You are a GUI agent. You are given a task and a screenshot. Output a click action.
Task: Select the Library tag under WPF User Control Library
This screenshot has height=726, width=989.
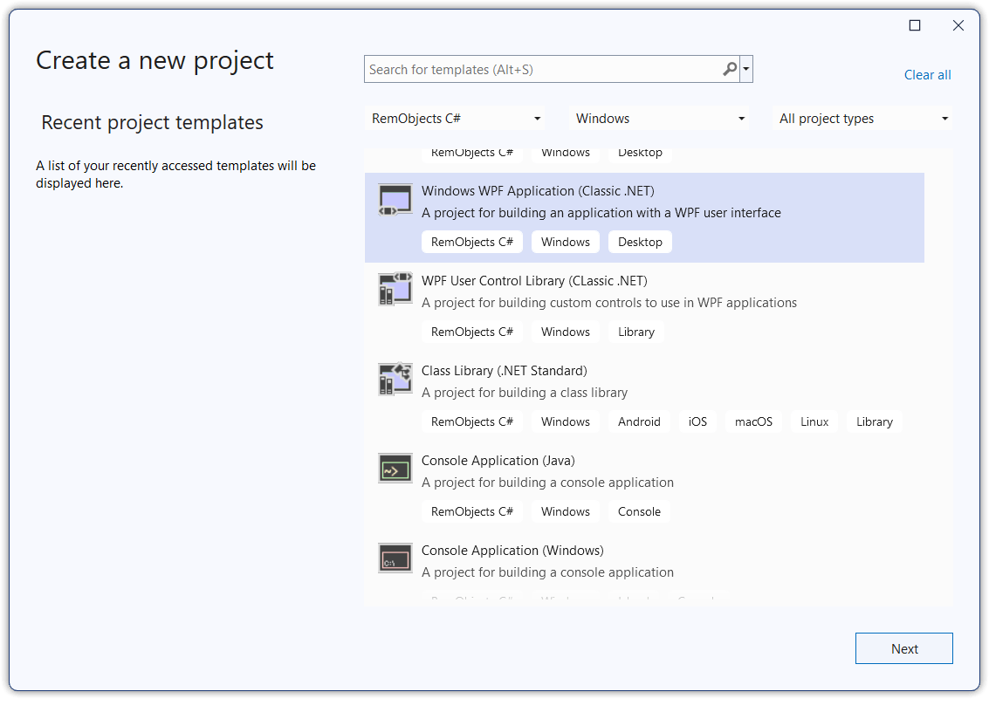tap(636, 332)
